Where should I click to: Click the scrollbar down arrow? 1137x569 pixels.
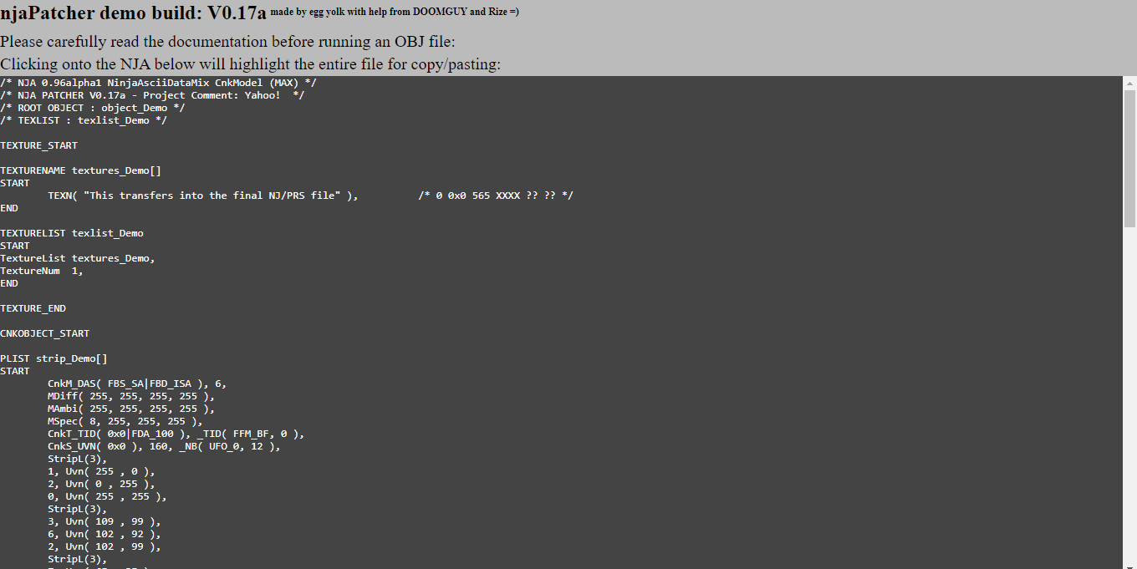tap(1129, 562)
